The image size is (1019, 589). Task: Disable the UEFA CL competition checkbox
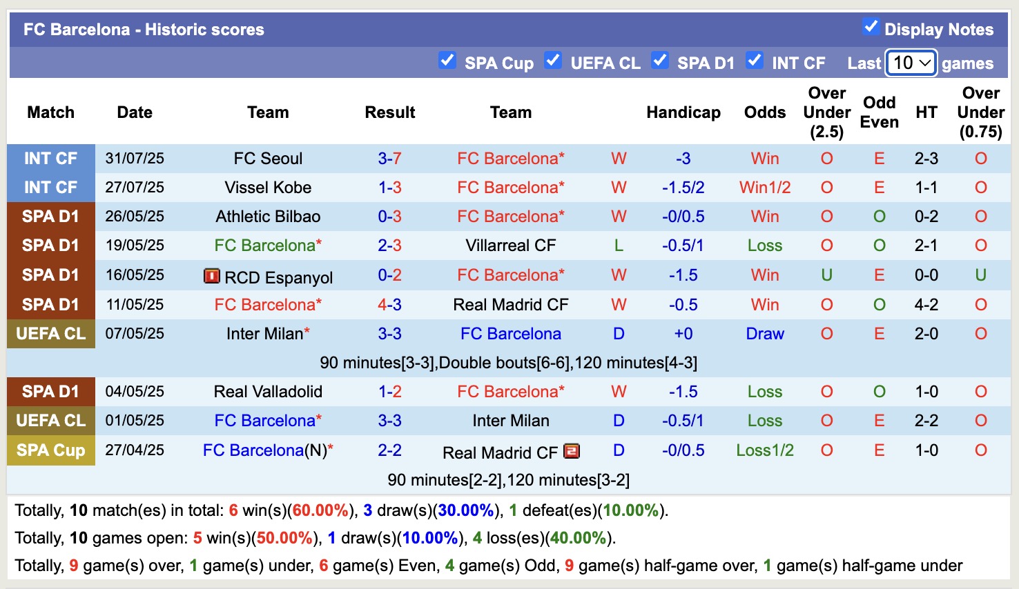coord(553,61)
